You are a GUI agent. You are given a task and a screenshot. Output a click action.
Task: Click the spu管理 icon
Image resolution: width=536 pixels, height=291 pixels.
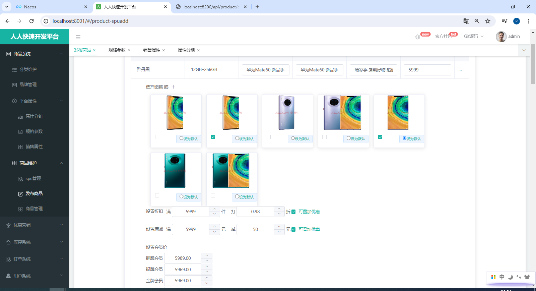(x=20, y=179)
